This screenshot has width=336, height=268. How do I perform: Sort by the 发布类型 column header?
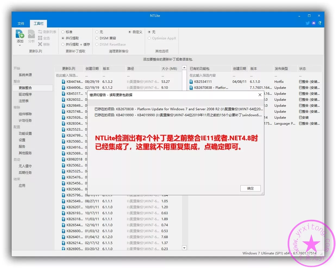(x=285, y=68)
